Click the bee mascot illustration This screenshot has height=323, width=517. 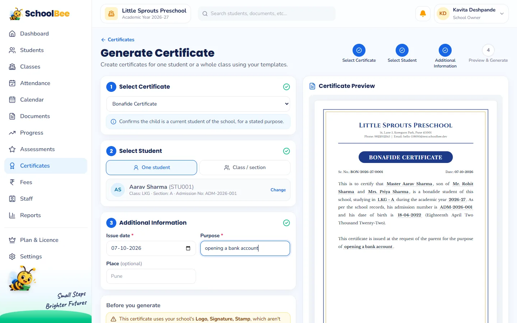[22, 278]
